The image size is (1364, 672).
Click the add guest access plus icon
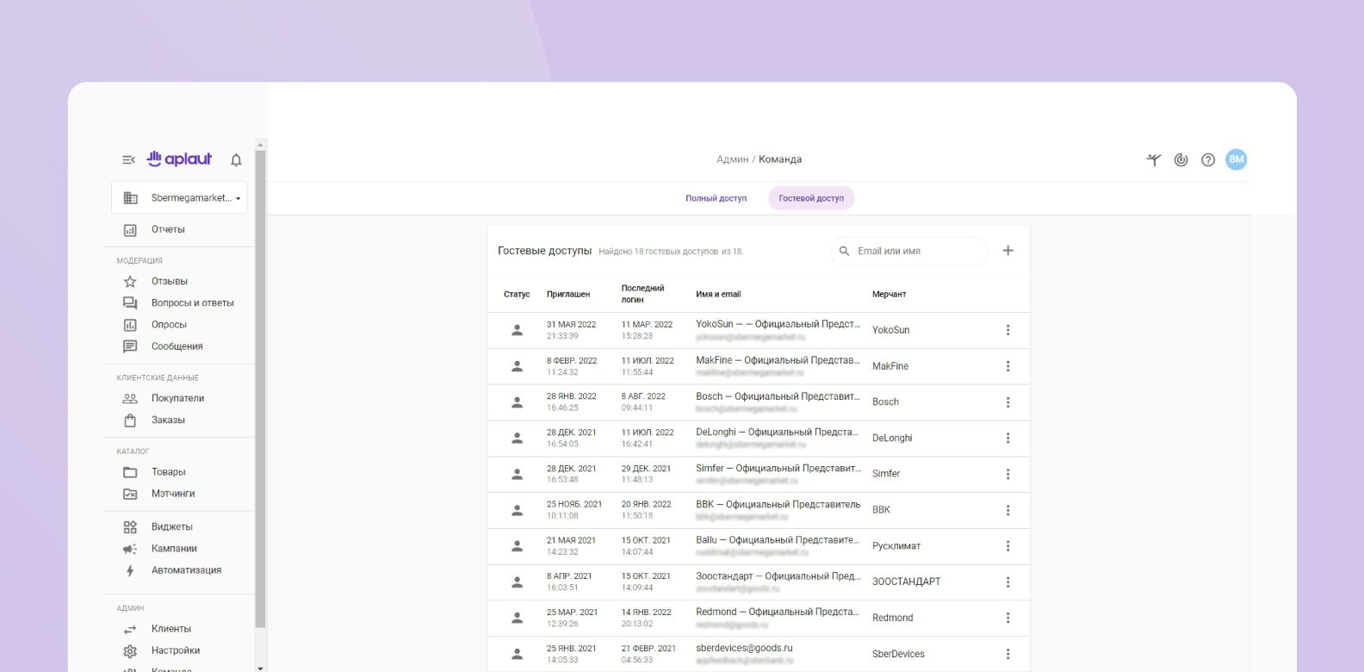click(1008, 251)
